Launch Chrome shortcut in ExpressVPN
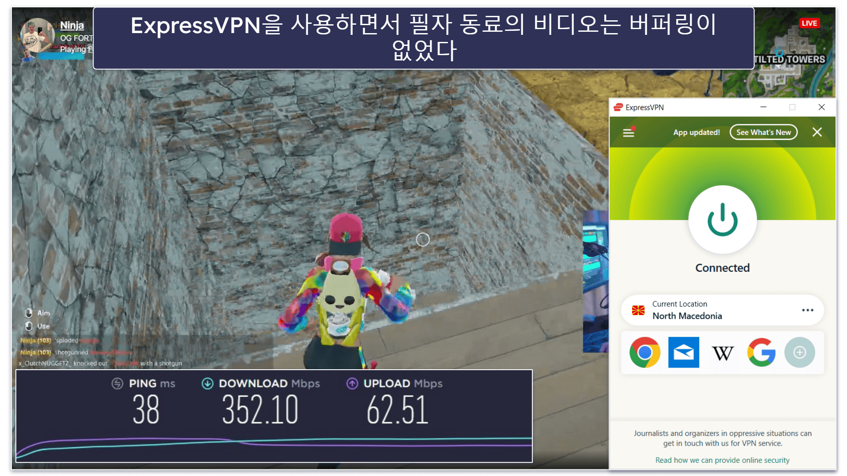The height and width of the screenshot is (476, 847). coord(645,352)
